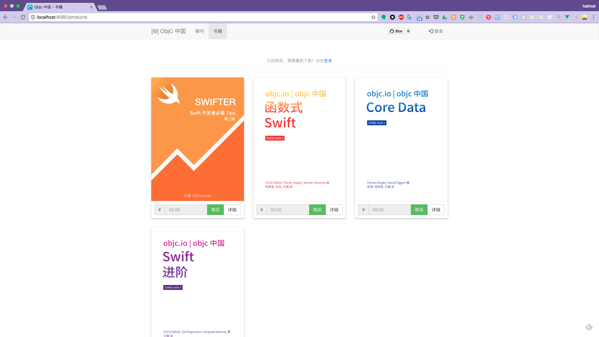
Task: Select the 书籍 nav tab
Action: [x=217, y=31]
